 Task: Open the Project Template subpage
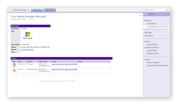153,63
